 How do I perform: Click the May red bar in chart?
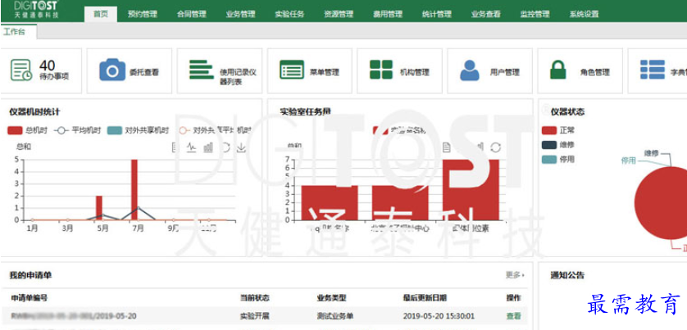coord(99,208)
